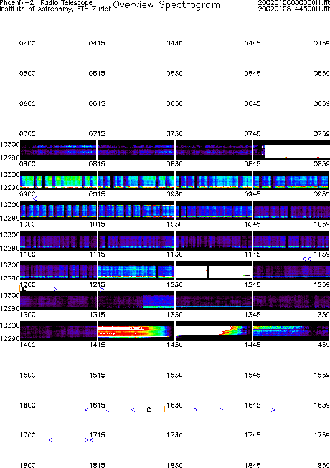Select the bright cyan panel starting at 1115
Viewport: 330px width, 468px height.
tap(136, 270)
